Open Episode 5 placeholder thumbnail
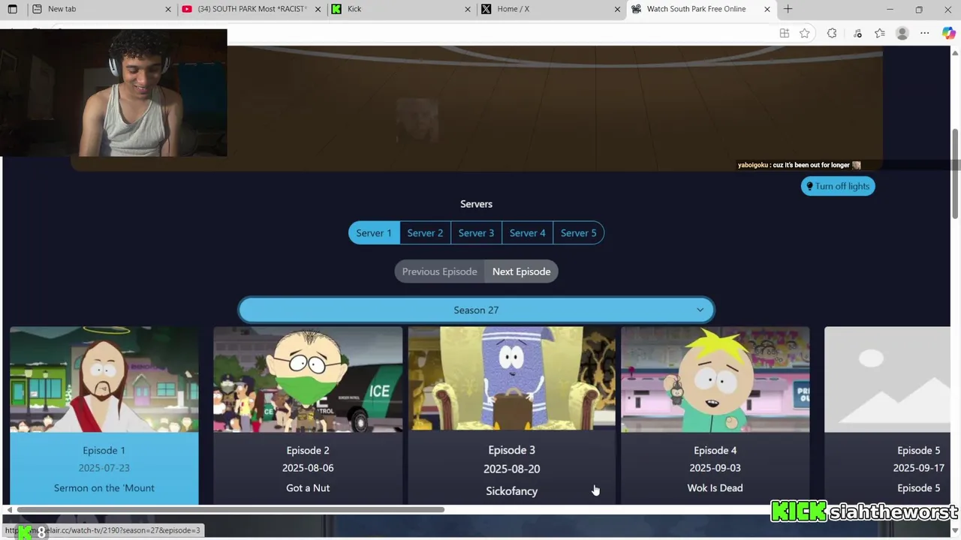The height and width of the screenshot is (540, 961). pyautogui.click(x=887, y=379)
